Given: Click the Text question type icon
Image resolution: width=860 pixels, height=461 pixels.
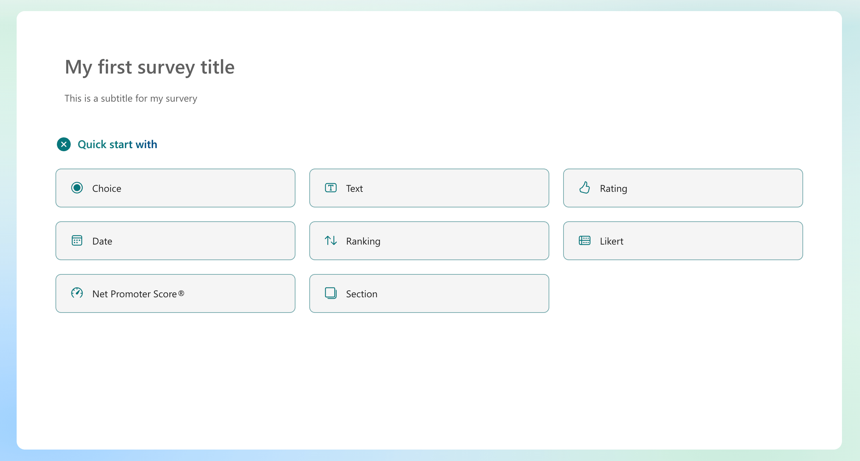Looking at the screenshot, I should pyautogui.click(x=330, y=188).
